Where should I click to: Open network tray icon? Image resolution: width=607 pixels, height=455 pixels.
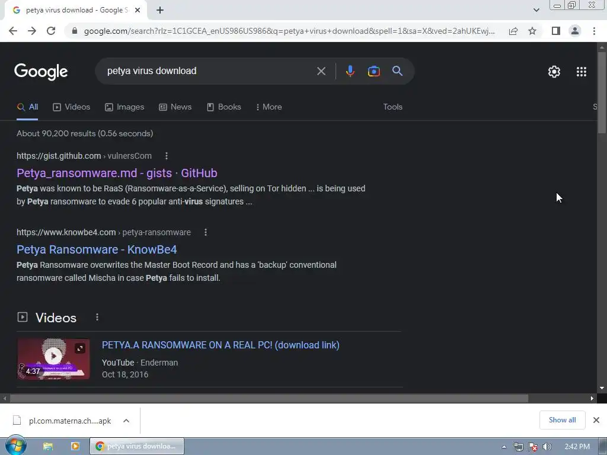(x=518, y=447)
